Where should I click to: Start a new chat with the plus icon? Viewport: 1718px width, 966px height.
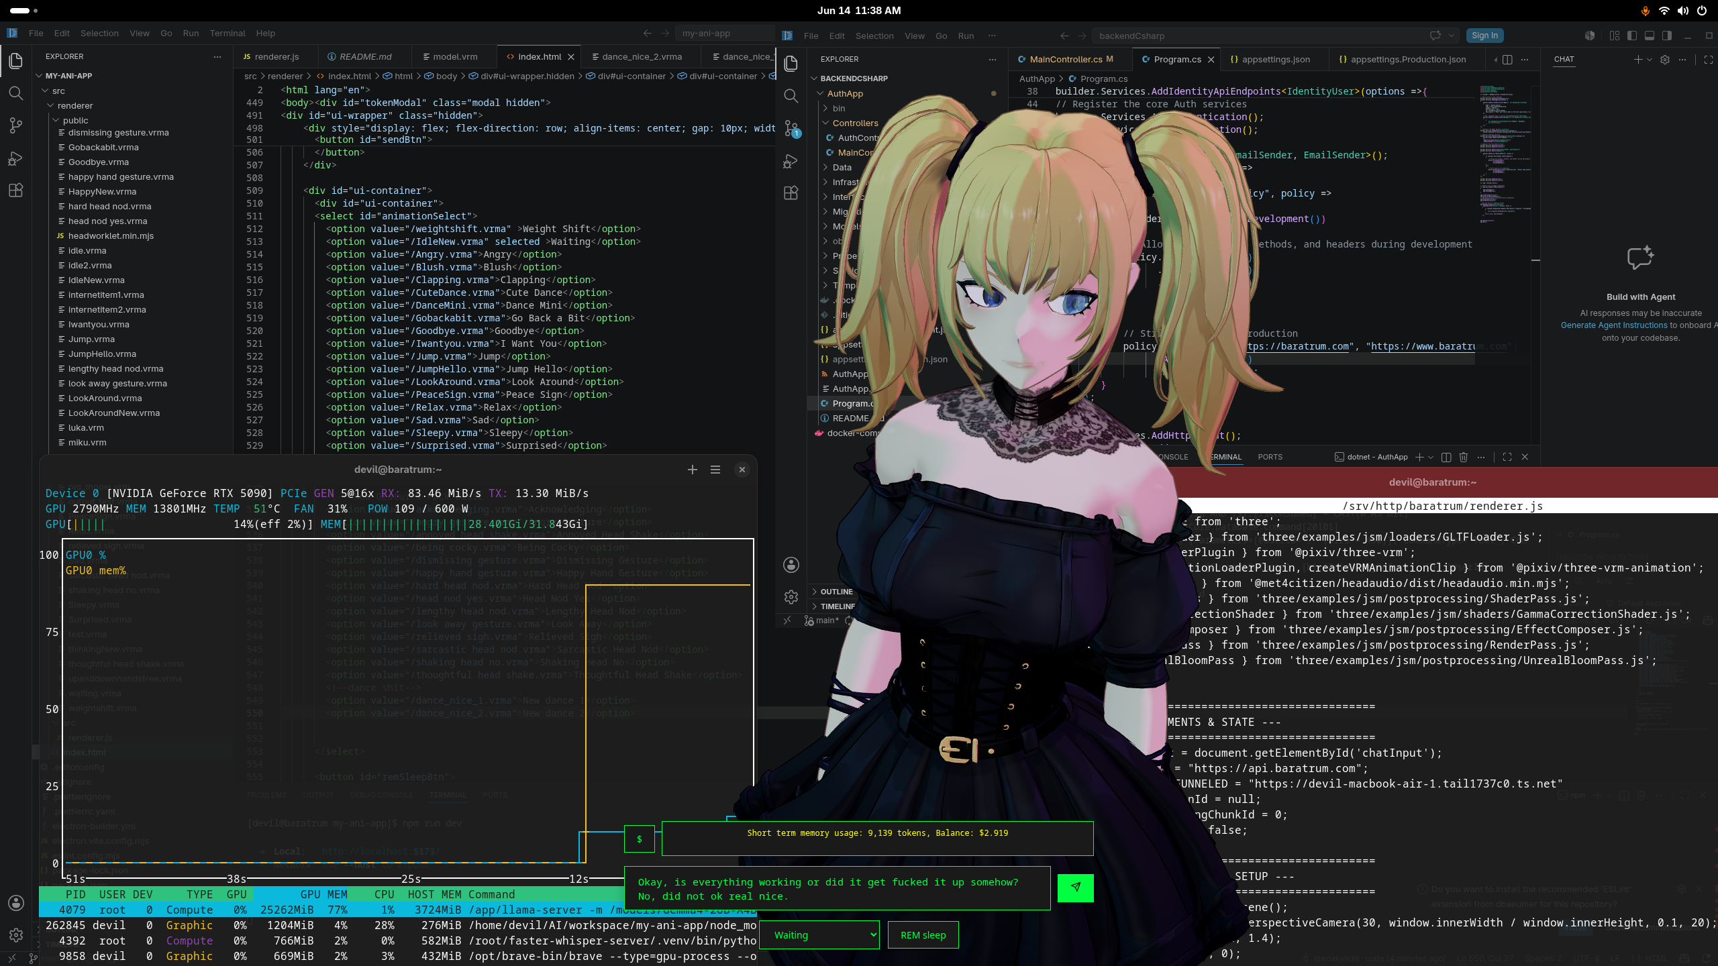point(1638,60)
